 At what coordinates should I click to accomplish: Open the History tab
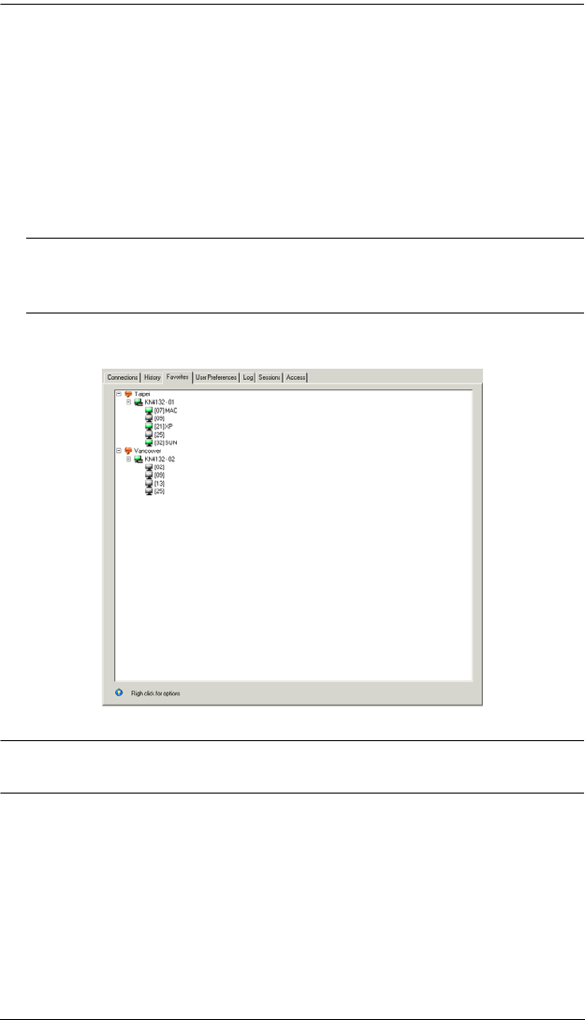[153, 377]
